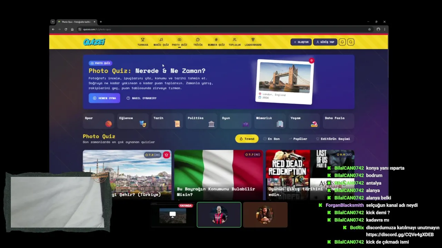Viewport: 442px width, 248px height.
Task: Select the Spor category card
Action: click(98, 121)
